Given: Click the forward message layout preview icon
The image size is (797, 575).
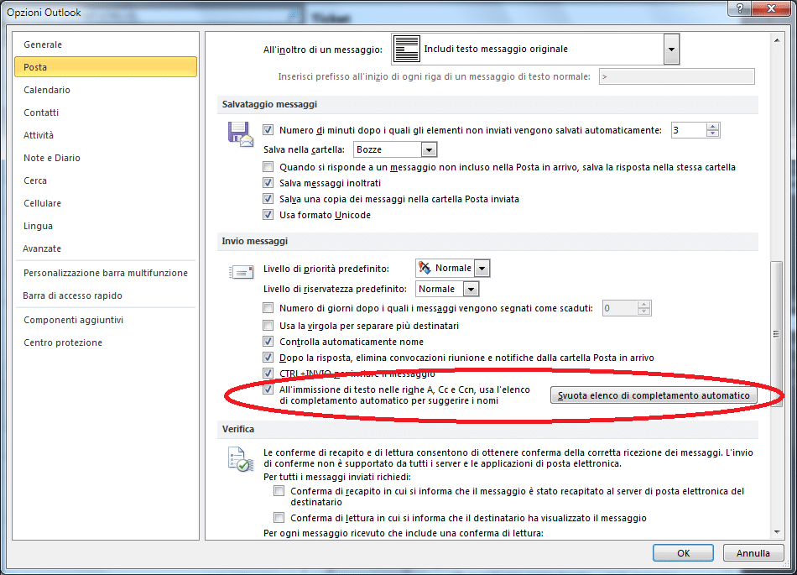Looking at the screenshot, I should coord(407,49).
